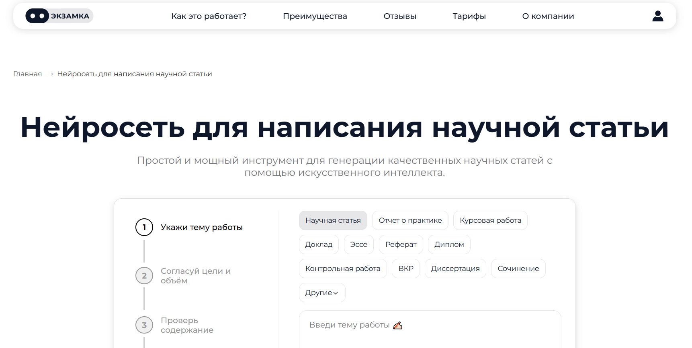Open the 'Как это работает?' menu item
Image resolution: width=692 pixels, height=348 pixels.
point(209,16)
